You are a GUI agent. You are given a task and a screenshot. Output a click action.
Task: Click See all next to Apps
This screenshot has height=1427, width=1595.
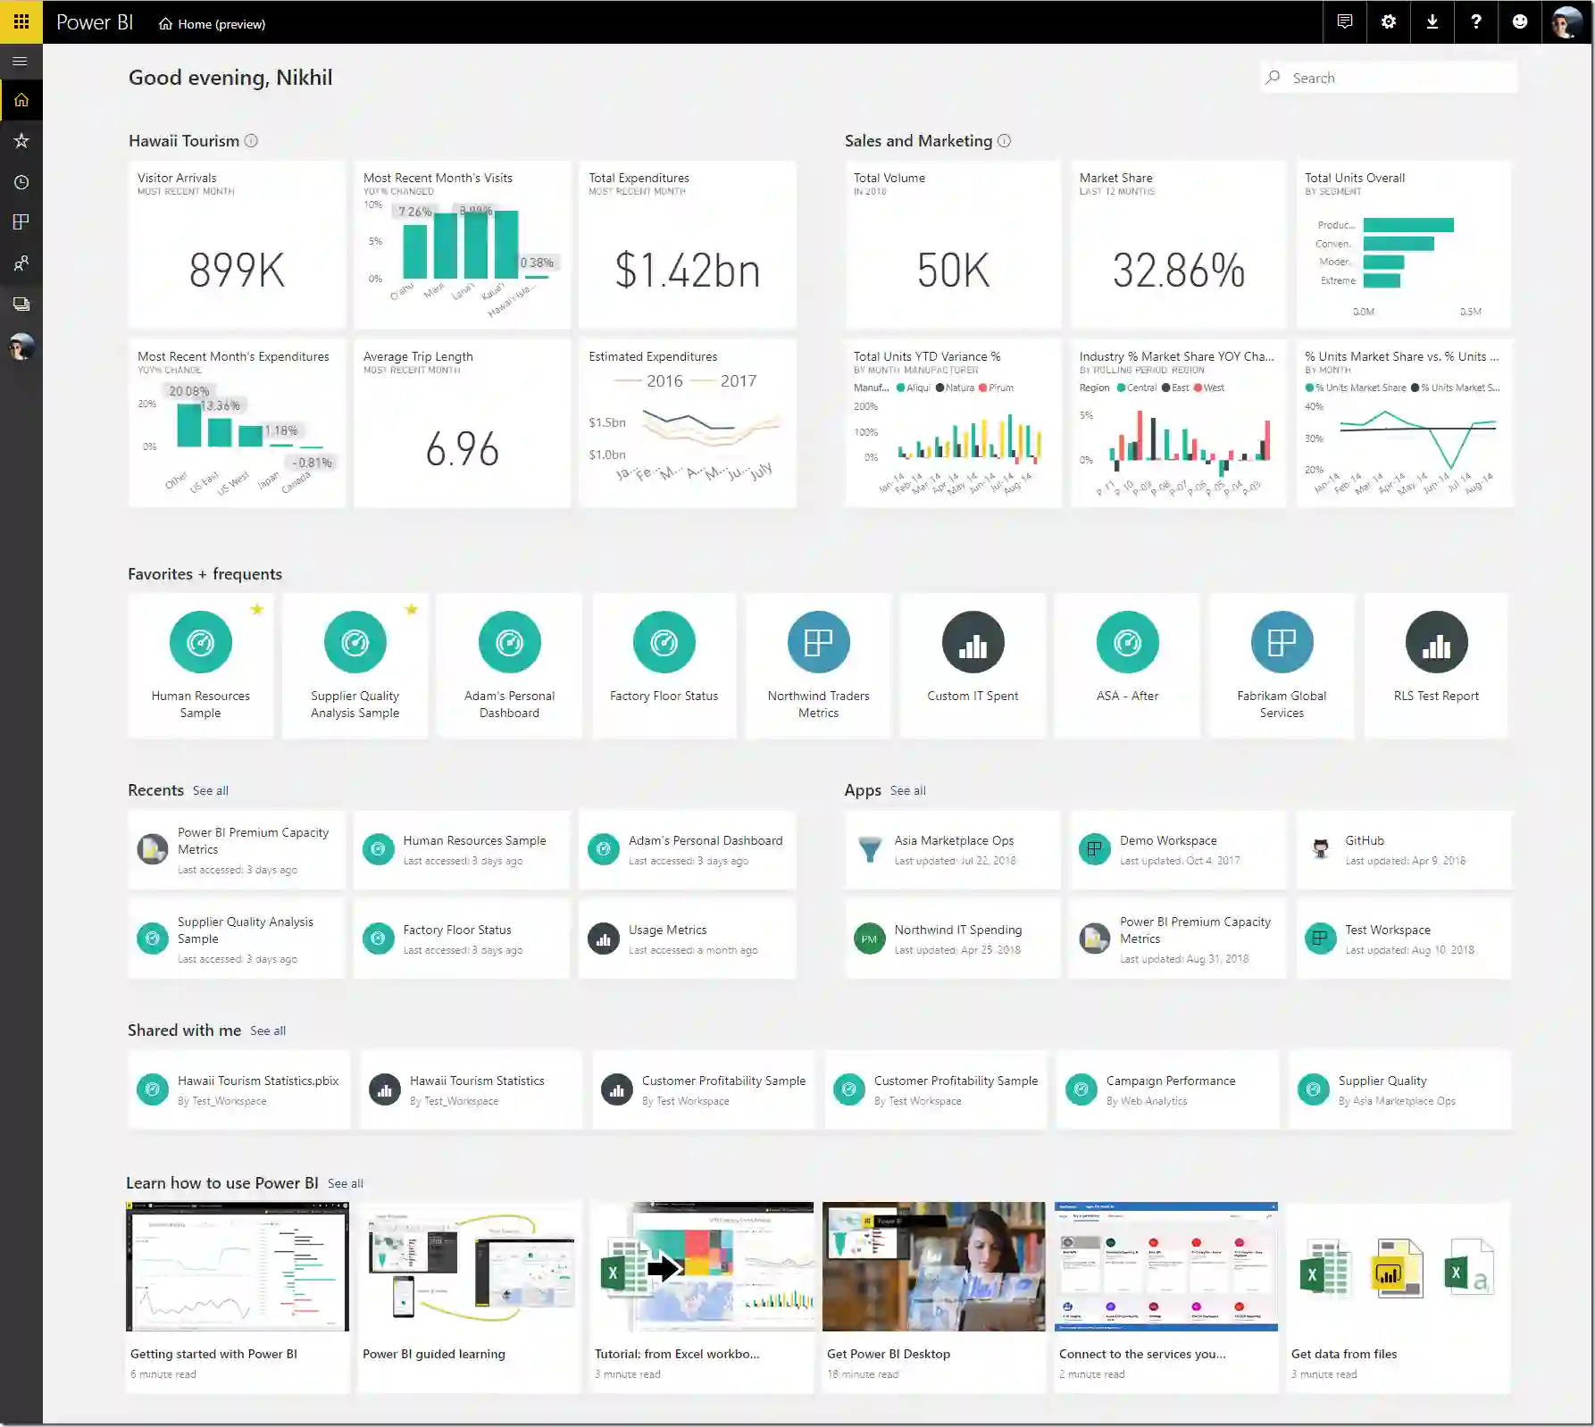click(x=908, y=791)
